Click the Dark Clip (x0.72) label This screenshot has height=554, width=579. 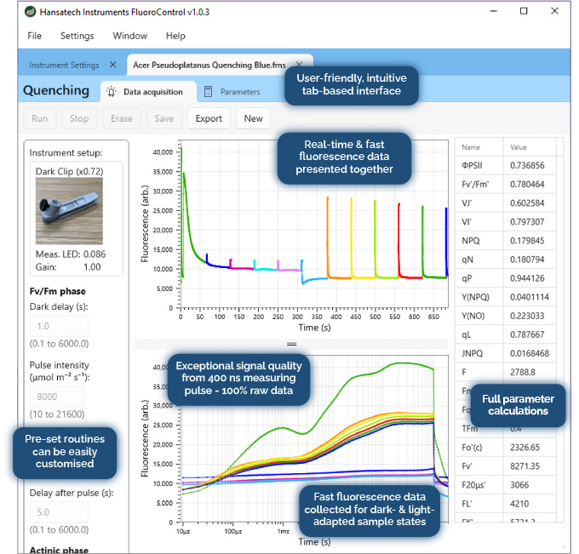coord(70,171)
